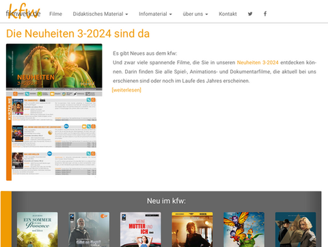This screenshot has width=328, height=247.
Task: Open the Twitter icon link
Action: click(250, 14)
